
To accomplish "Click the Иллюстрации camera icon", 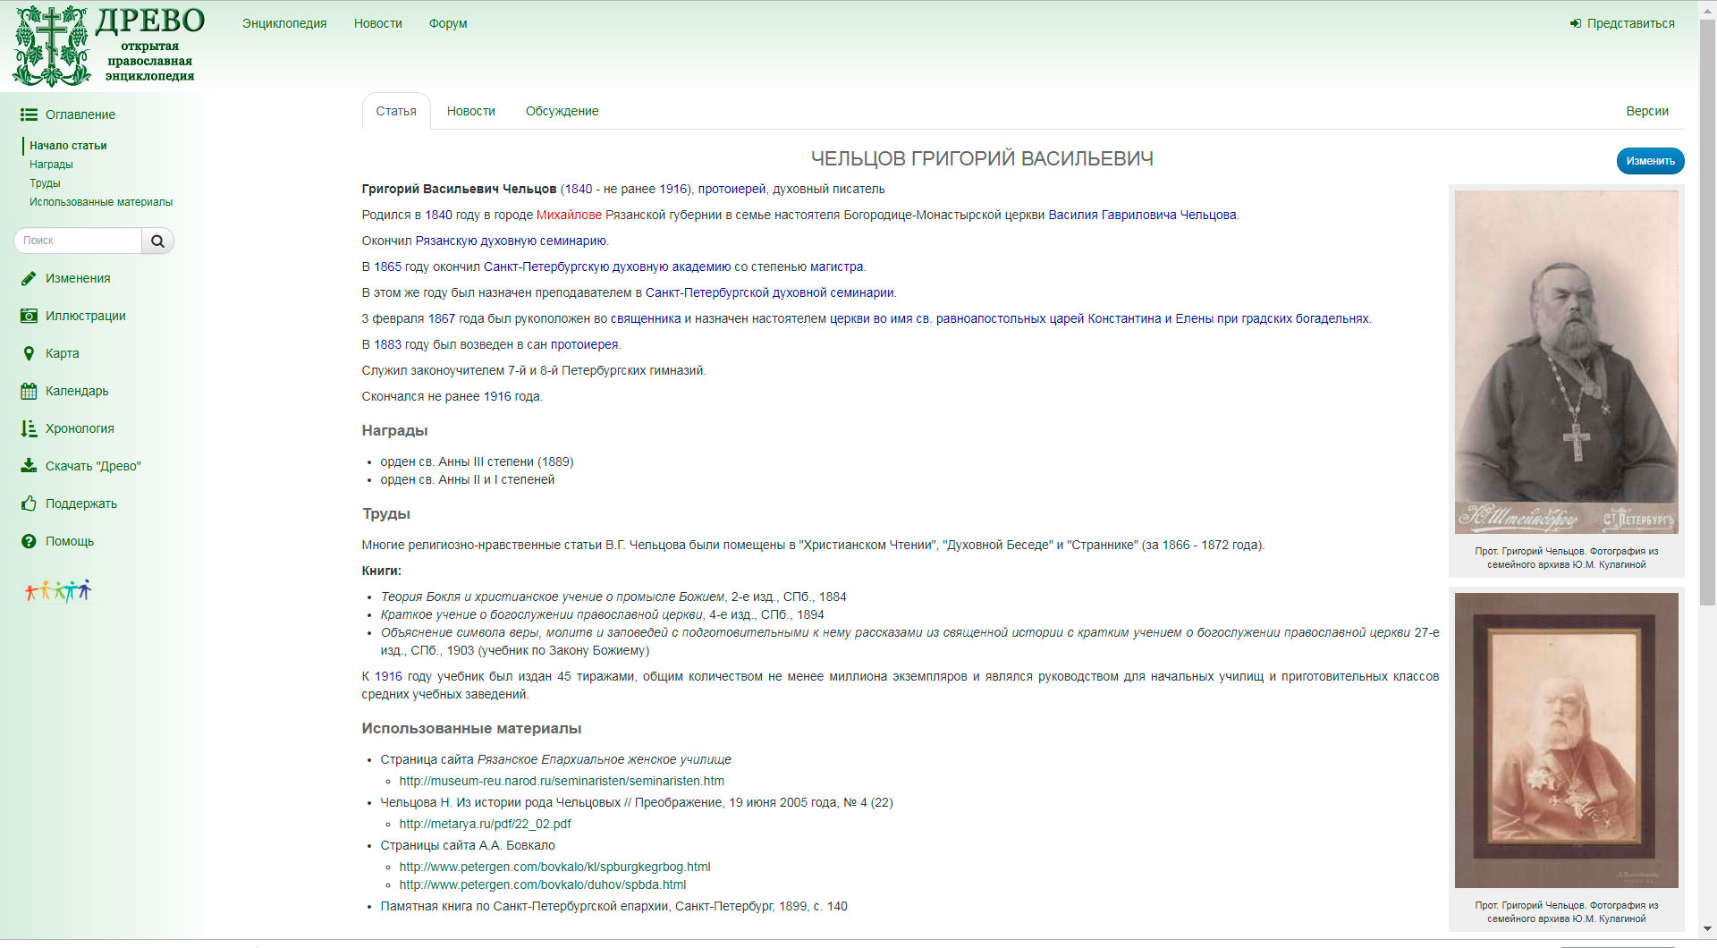I will pos(29,316).
